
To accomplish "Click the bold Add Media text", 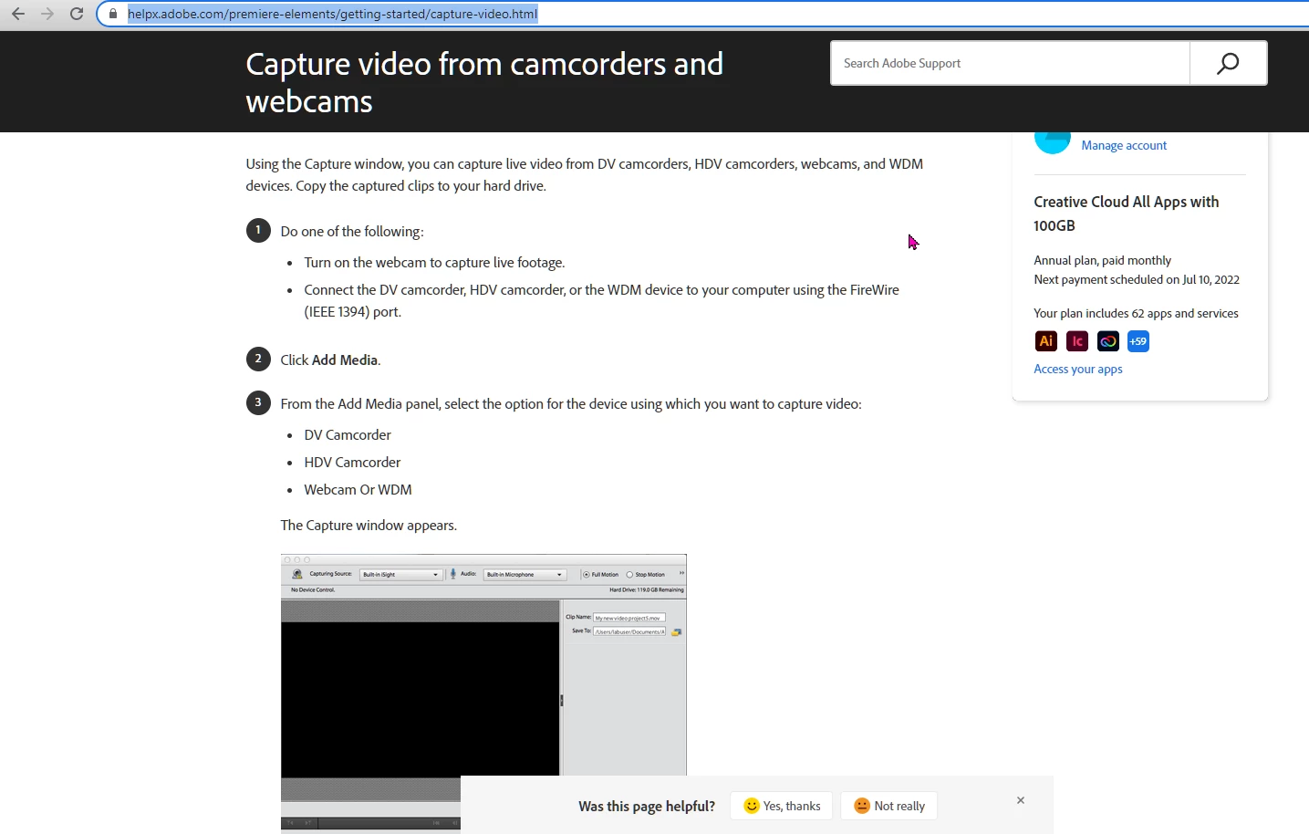I will 345,360.
